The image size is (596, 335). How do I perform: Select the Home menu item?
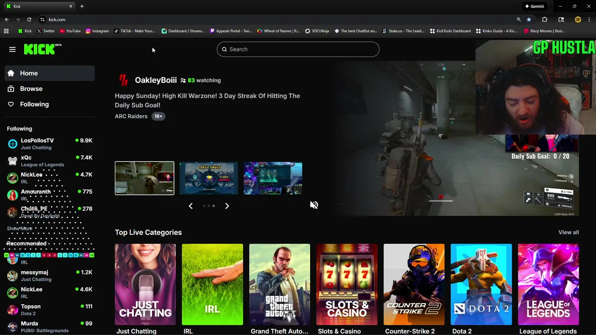click(x=50, y=73)
